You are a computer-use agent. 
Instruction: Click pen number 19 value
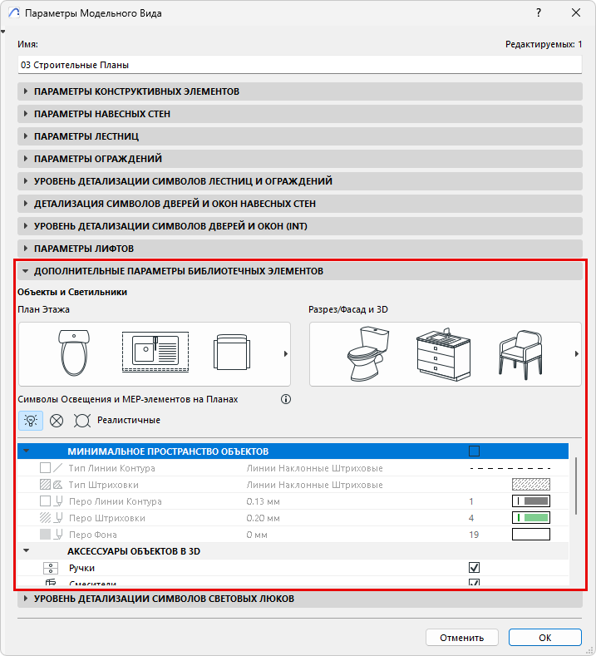(474, 535)
